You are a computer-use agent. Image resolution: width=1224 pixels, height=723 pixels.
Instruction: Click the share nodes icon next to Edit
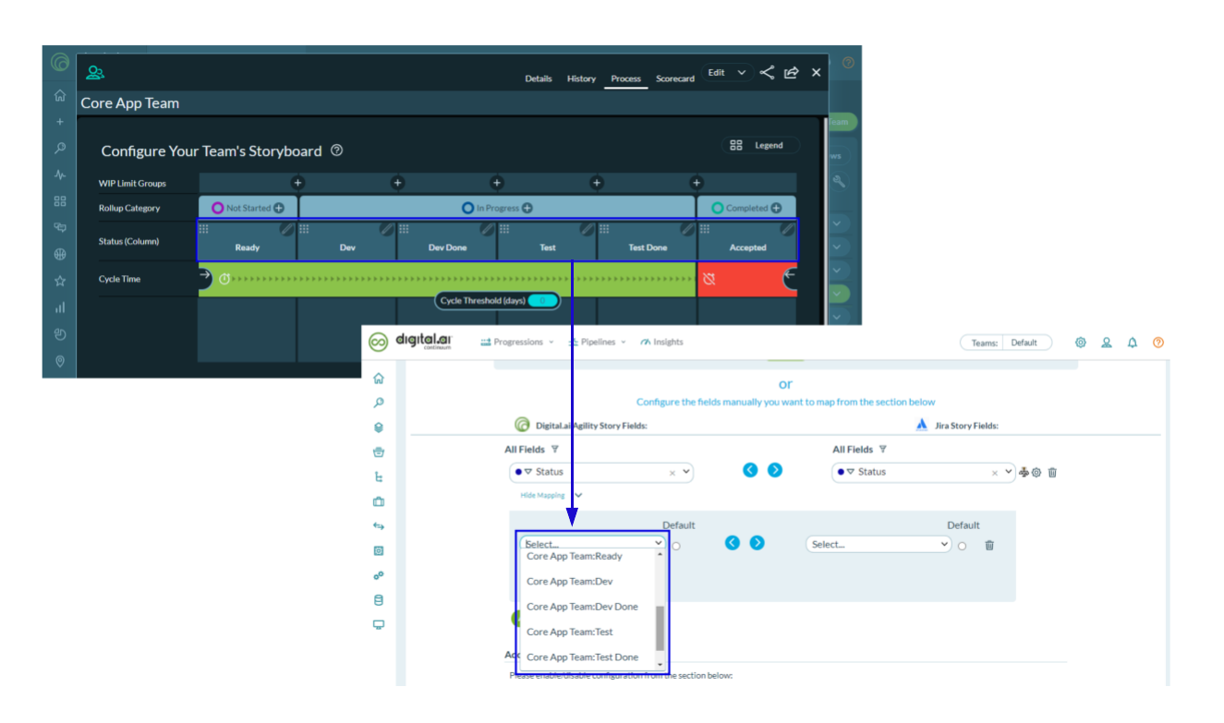pyautogui.click(x=767, y=72)
